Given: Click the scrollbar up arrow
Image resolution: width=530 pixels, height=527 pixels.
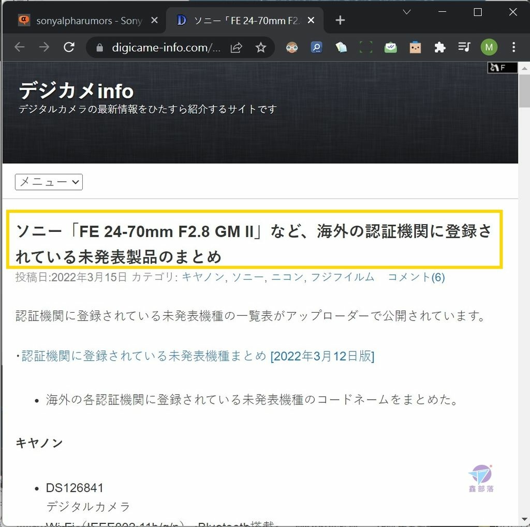Looking at the screenshot, I should 524,68.
